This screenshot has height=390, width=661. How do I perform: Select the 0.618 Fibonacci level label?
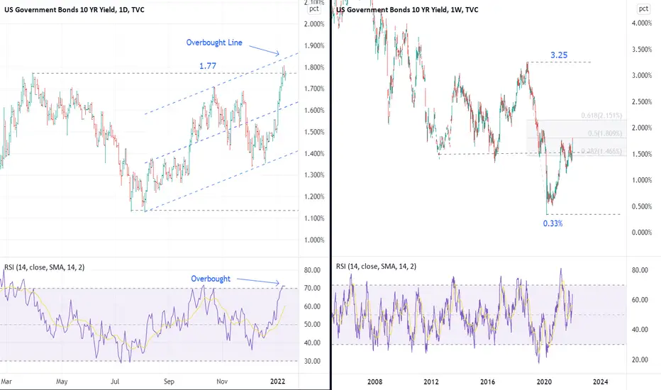tap(601, 116)
